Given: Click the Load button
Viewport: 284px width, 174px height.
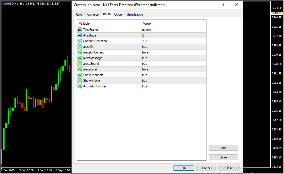Looking at the screenshot, I should tap(223, 148).
